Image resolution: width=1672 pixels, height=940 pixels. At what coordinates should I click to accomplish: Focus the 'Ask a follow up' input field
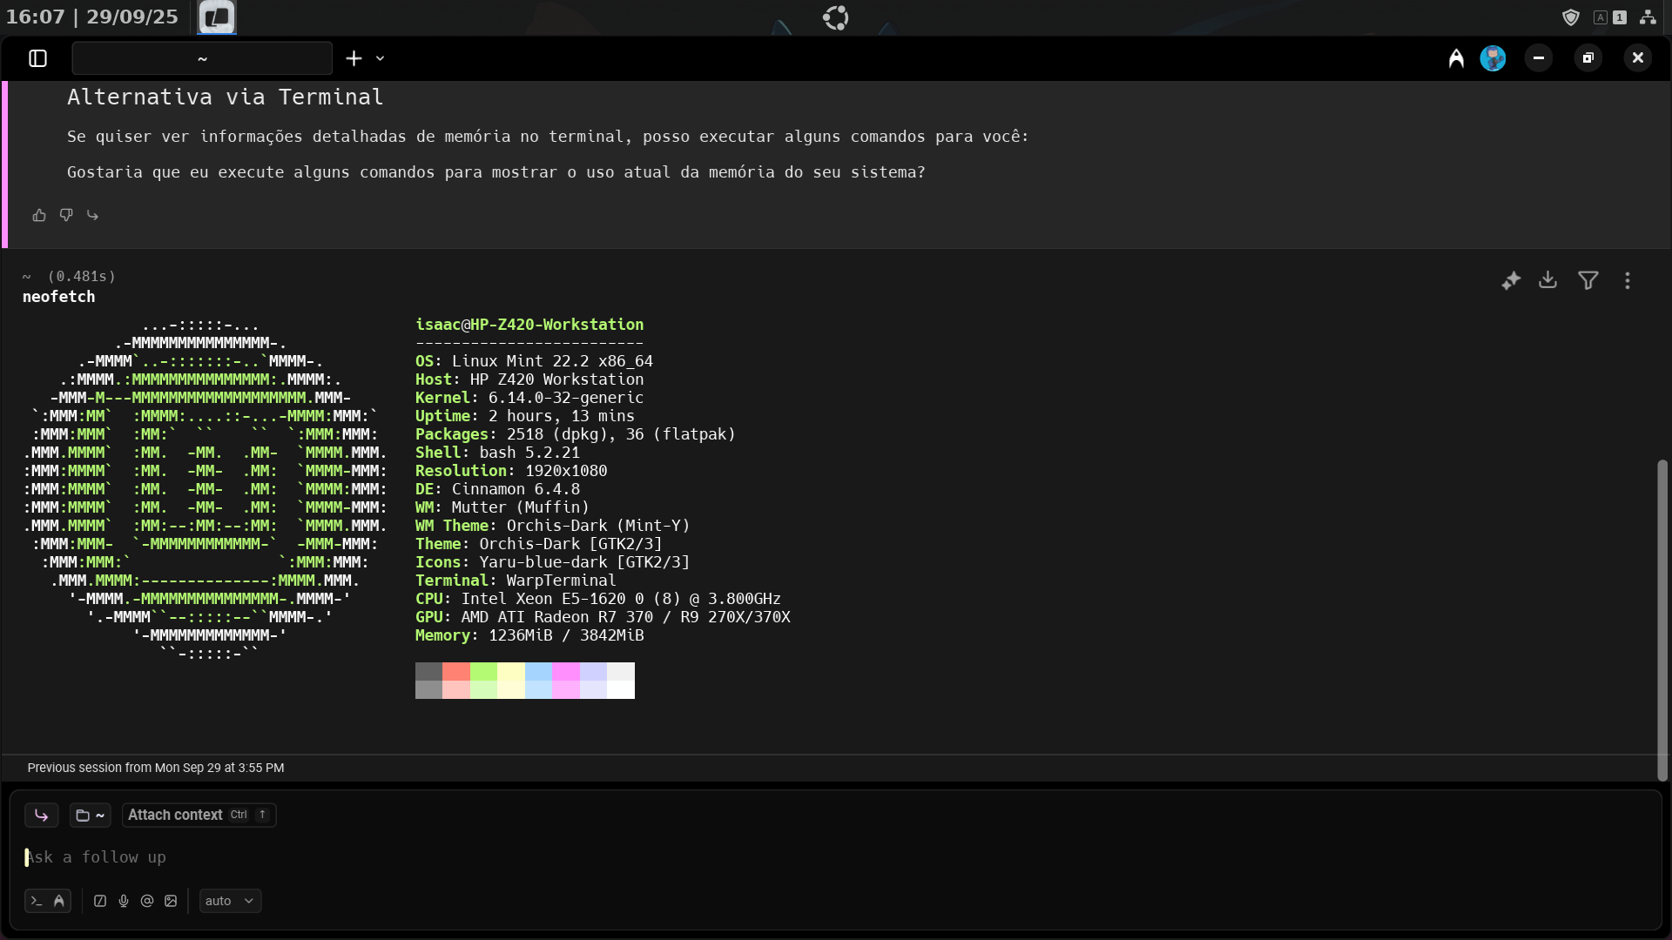tap(836, 857)
